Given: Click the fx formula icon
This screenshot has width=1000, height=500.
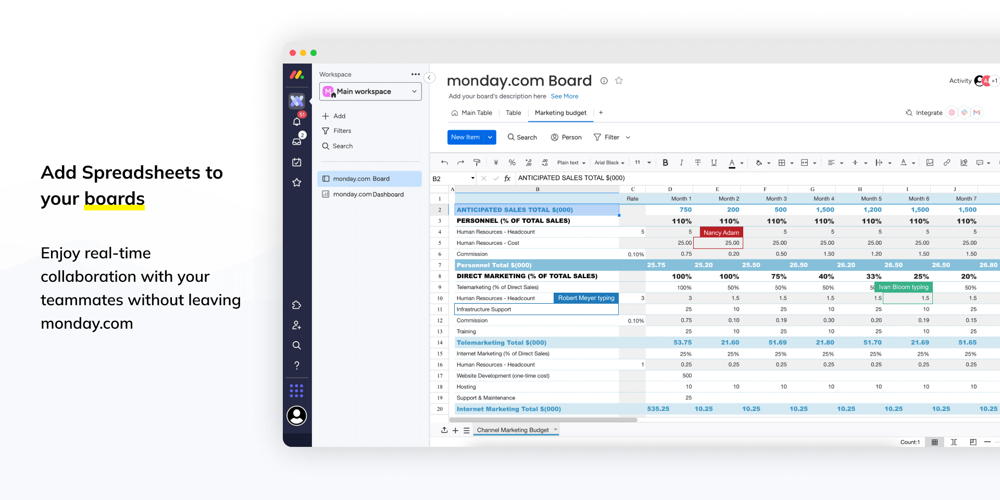Looking at the screenshot, I should [x=507, y=178].
